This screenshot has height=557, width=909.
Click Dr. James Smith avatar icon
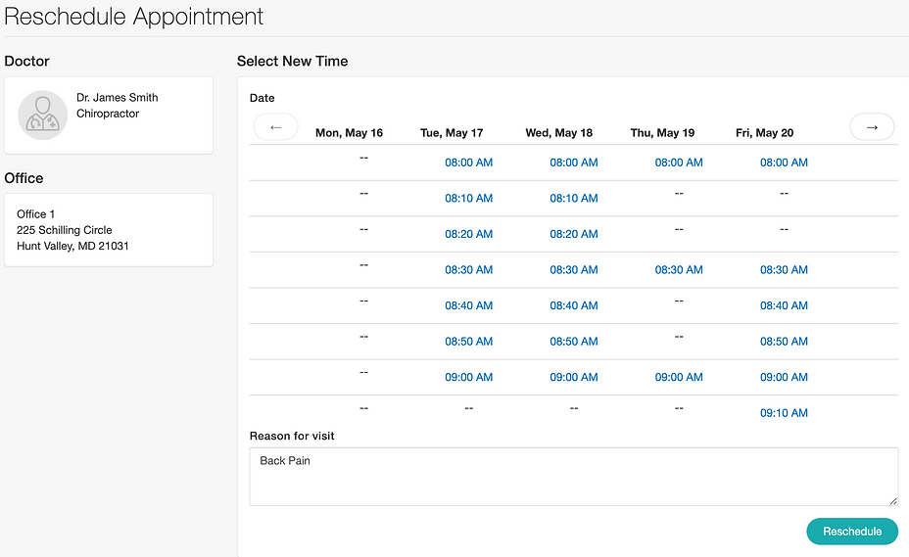click(x=43, y=115)
